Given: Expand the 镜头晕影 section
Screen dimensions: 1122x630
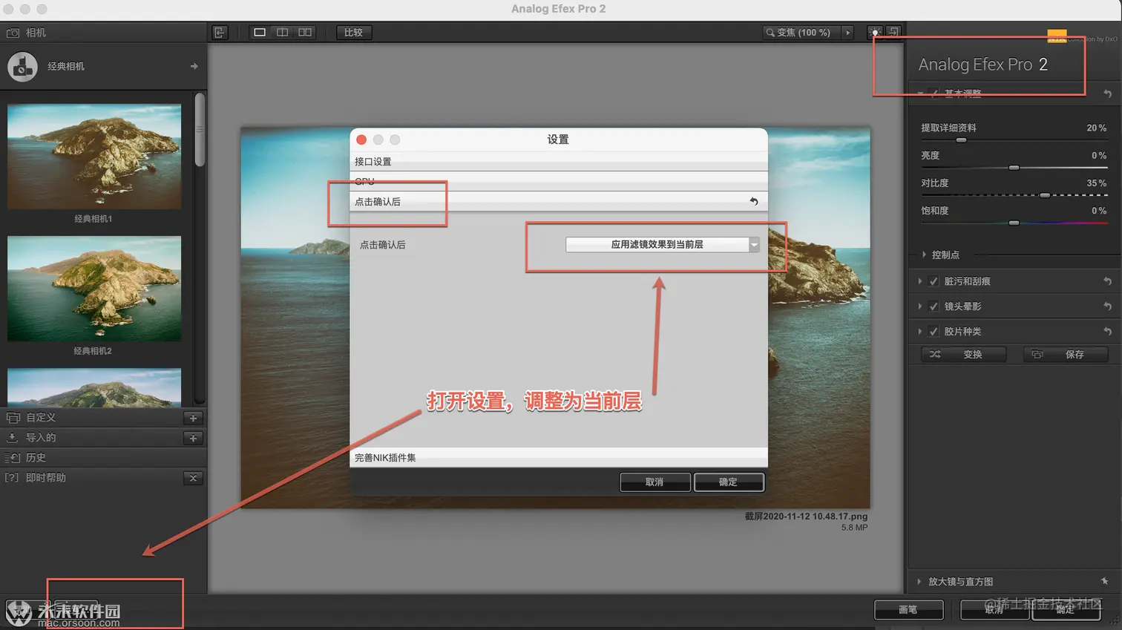Looking at the screenshot, I should [920, 306].
